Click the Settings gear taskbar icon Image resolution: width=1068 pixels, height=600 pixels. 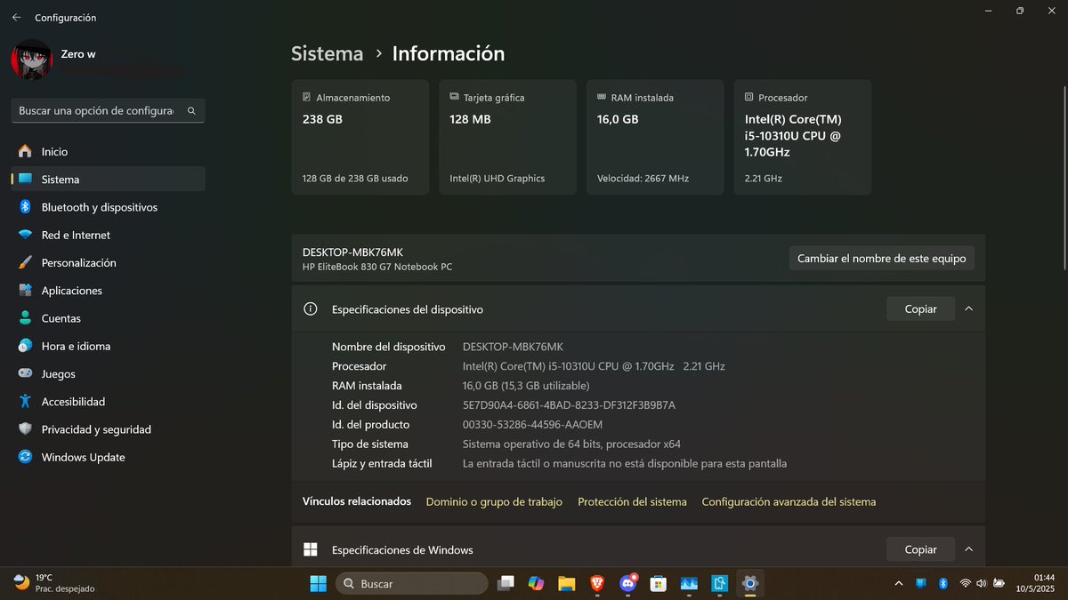pyautogui.click(x=749, y=584)
